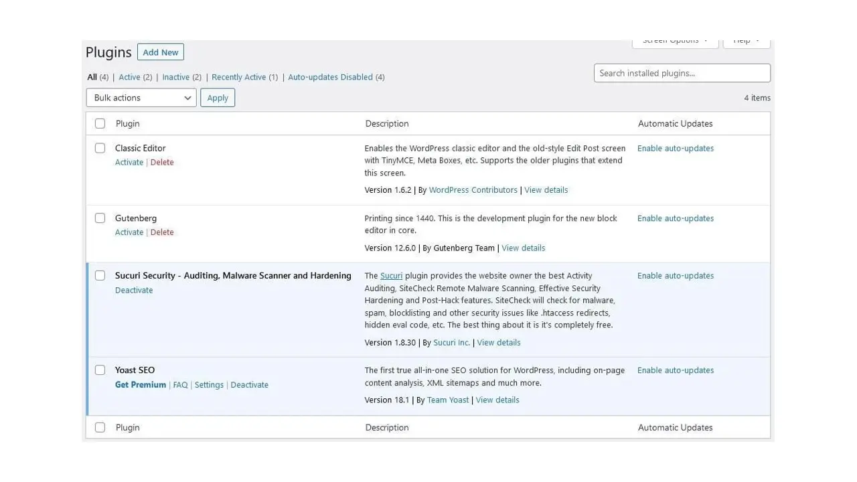Activate the Classic Editor plugin
The image size is (857, 482).
[129, 162]
